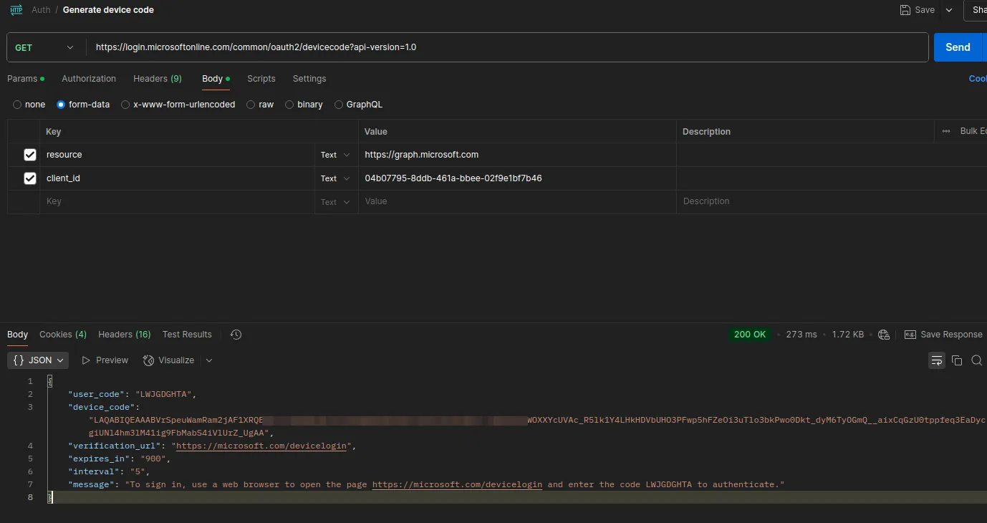Click the 200 OK status badge
The image size is (987, 523).
pos(750,335)
